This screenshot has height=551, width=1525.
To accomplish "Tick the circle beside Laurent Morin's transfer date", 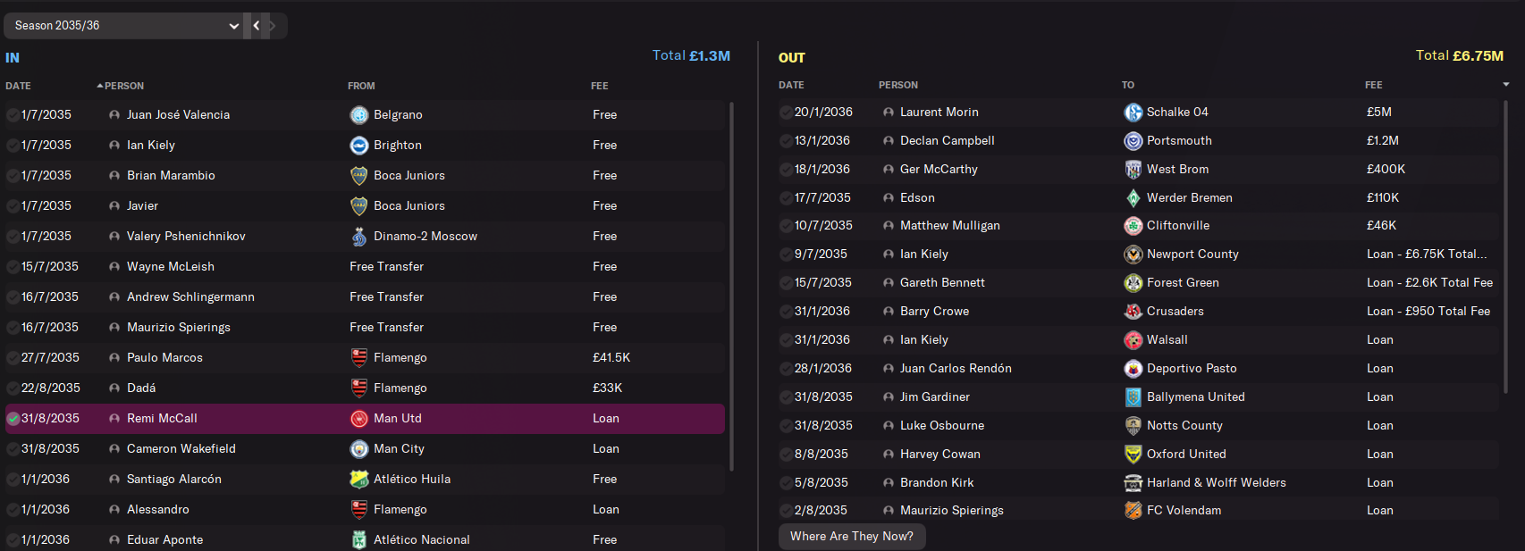I will (x=786, y=113).
